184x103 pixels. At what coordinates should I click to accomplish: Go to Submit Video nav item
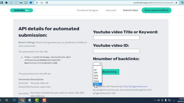coord(131,10)
